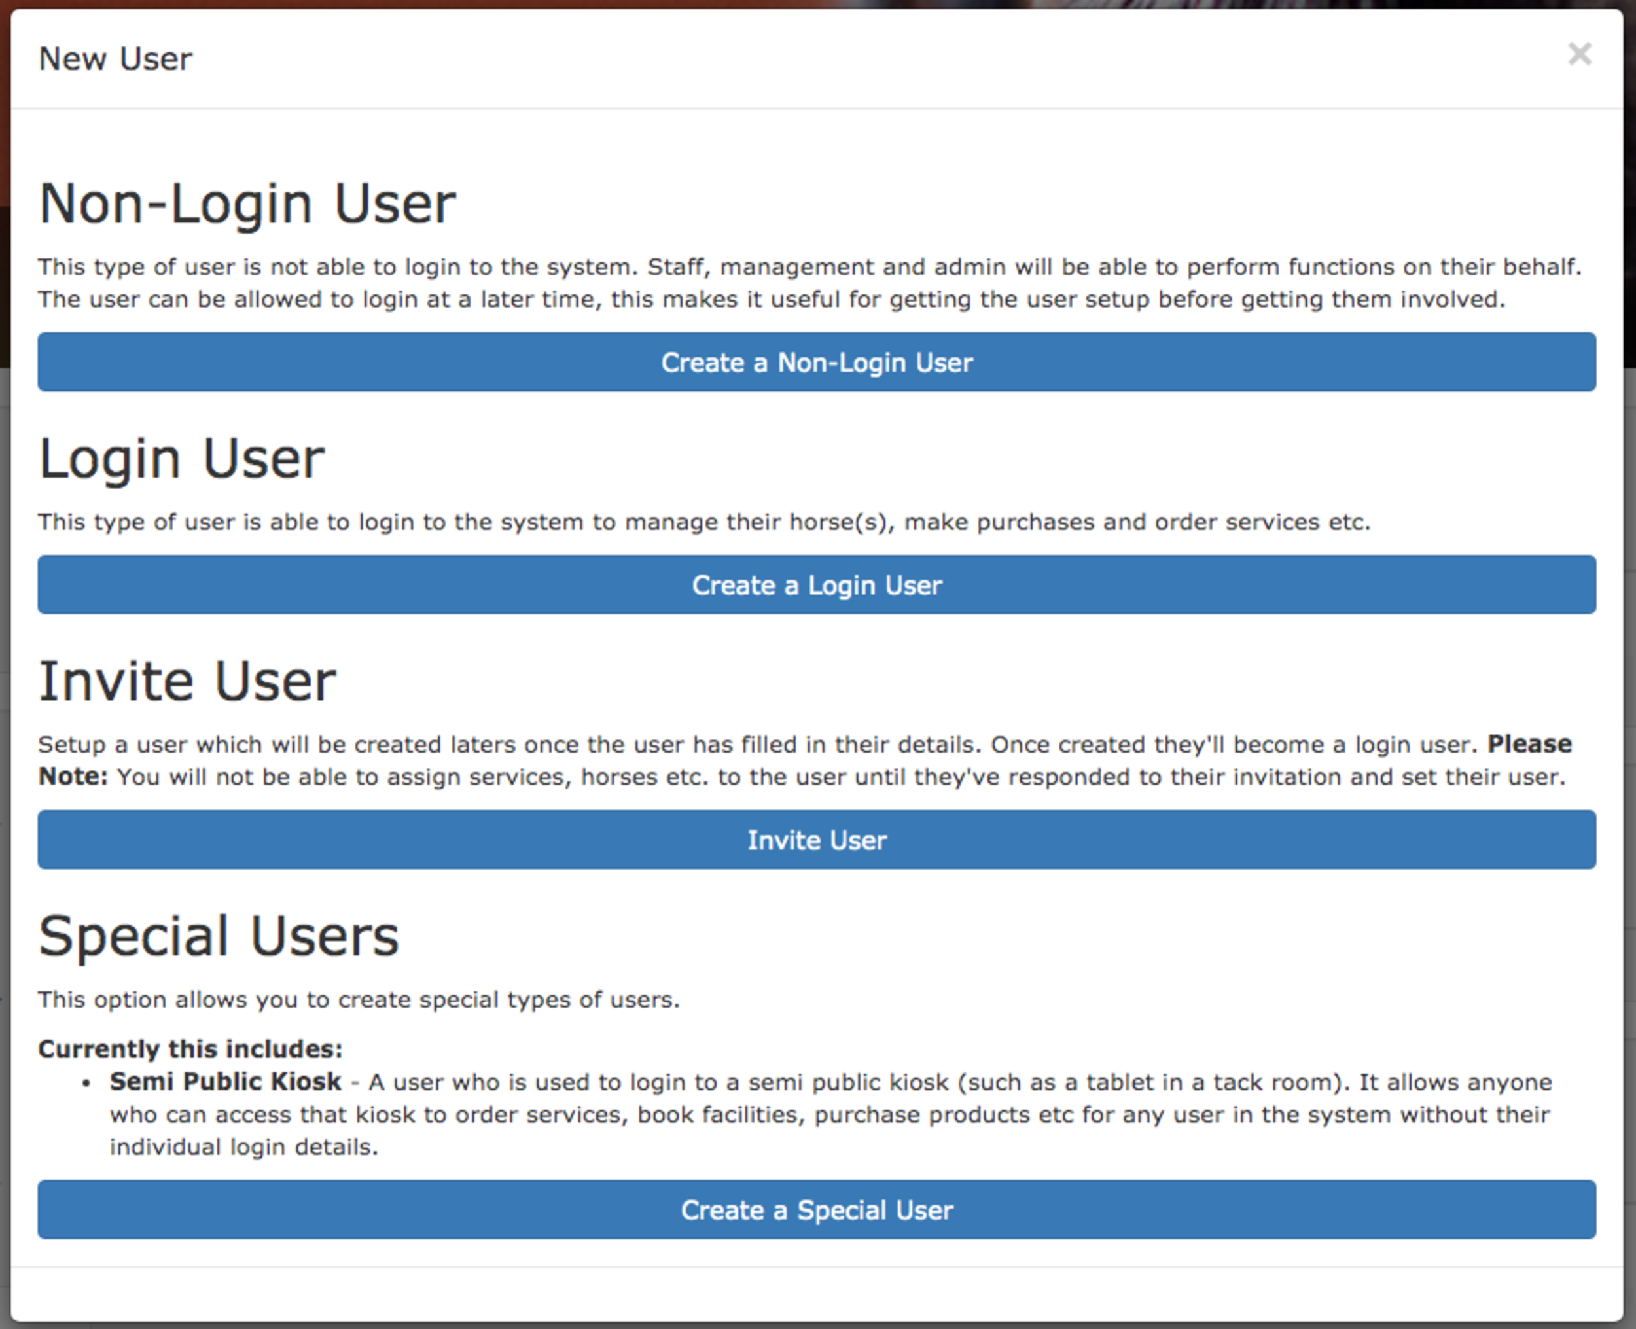Choose Create a Special User button
1636x1329 pixels.
tap(817, 1209)
